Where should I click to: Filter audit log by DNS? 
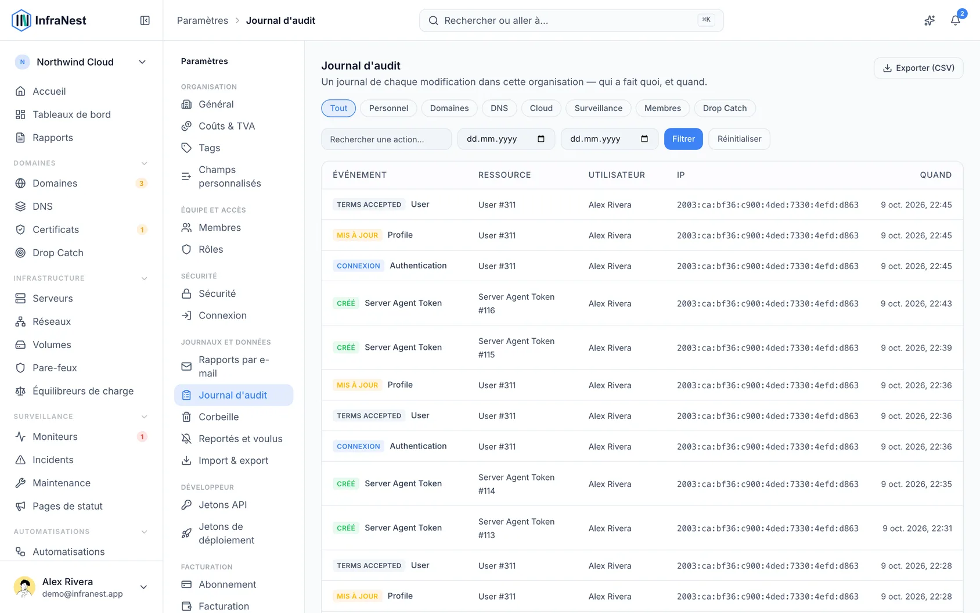(499, 108)
